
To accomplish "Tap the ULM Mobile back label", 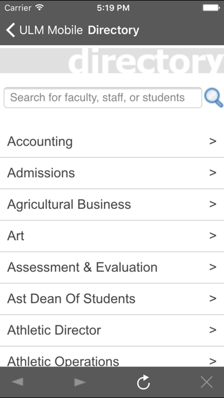I will (x=51, y=30).
